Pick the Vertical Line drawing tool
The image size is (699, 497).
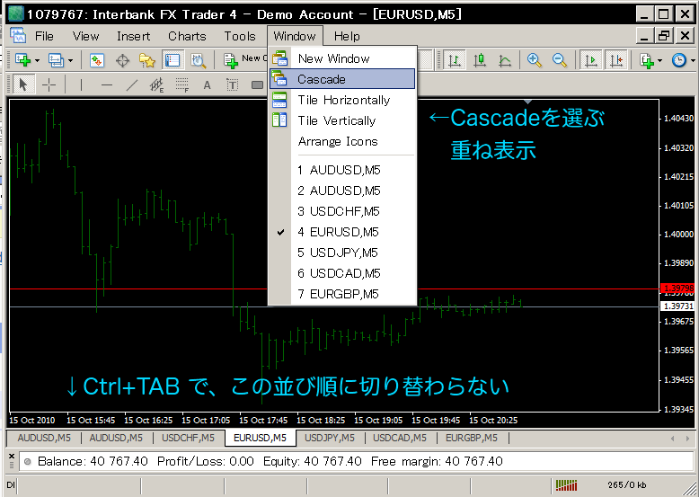[x=81, y=84]
